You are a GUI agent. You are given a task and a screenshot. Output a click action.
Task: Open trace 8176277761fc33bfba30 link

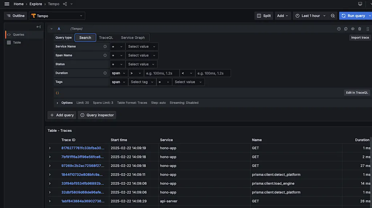point(82,148)
